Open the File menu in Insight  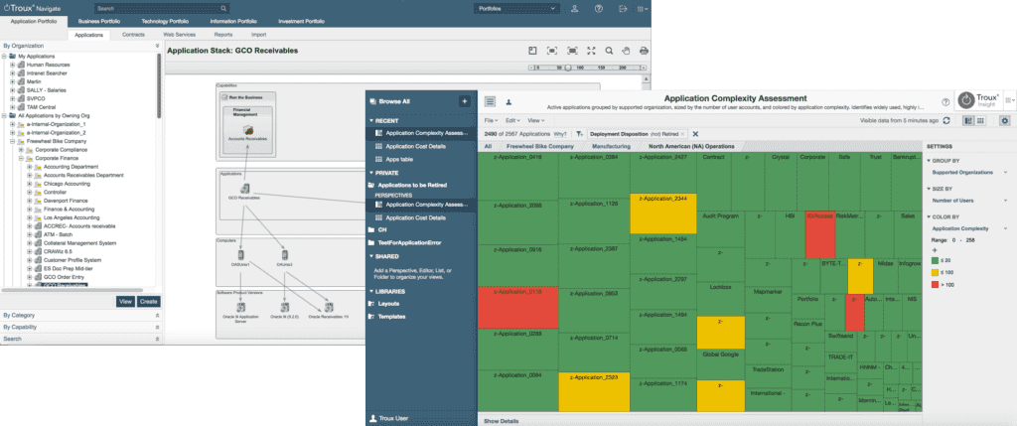click(491, 120)
